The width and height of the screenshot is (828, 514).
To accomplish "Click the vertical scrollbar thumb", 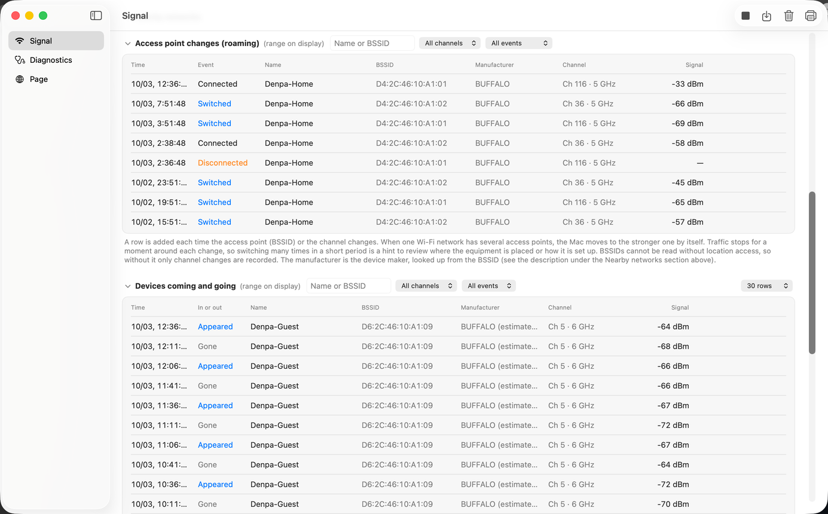I will click(x=811, y=273).
